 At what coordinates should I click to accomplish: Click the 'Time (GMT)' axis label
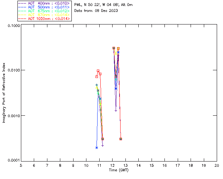pos(118,170)
